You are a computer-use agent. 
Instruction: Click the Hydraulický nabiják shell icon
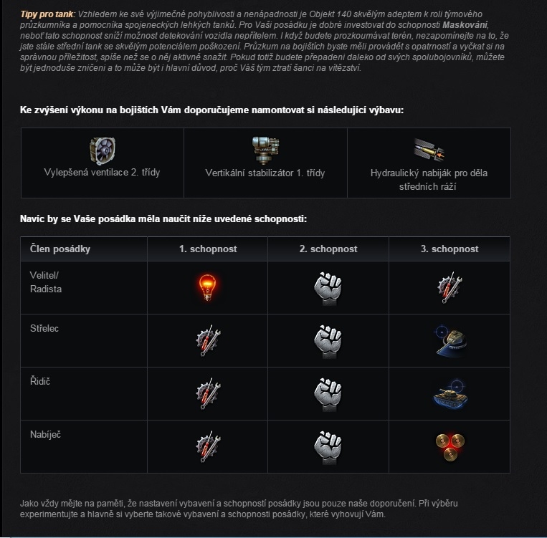[429, 150]
